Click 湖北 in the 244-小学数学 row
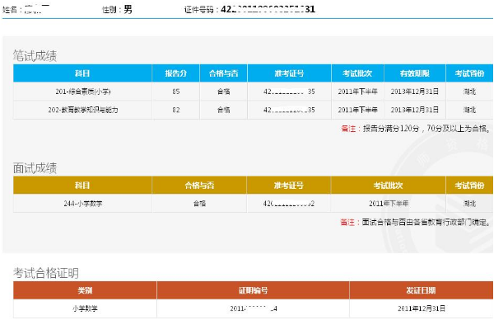This screenshot has height=320, width=494. click(x=469, y=204)
